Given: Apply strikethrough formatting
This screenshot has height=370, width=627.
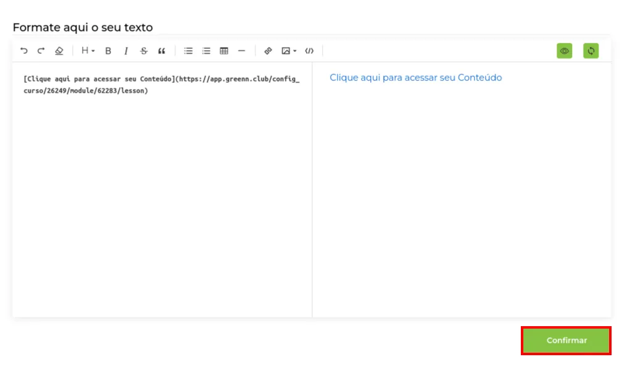Looking at the screenshot, I should (x=144, y=51).
